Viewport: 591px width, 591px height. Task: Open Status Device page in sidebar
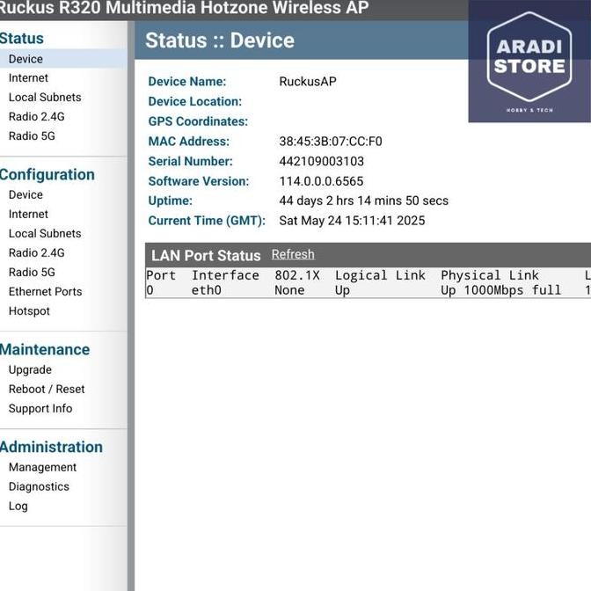(26, 59)
